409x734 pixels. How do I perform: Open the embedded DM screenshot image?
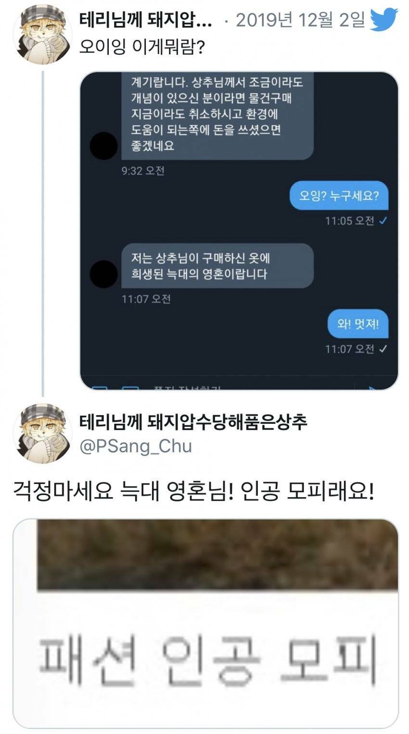(x=239, y=231)
